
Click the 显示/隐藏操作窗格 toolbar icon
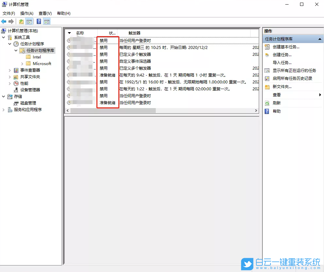point(47,21)
